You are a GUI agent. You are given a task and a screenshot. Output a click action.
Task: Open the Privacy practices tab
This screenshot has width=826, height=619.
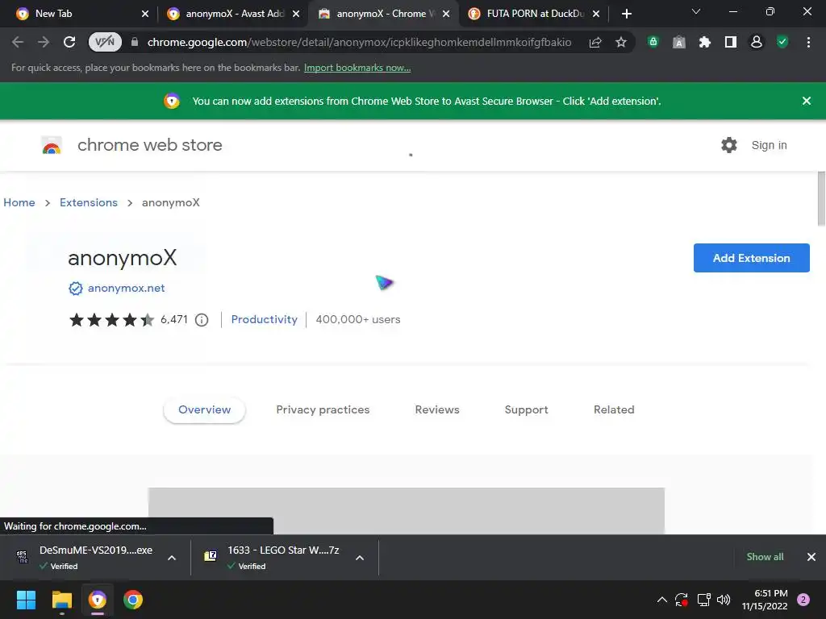tap(323, 410)
